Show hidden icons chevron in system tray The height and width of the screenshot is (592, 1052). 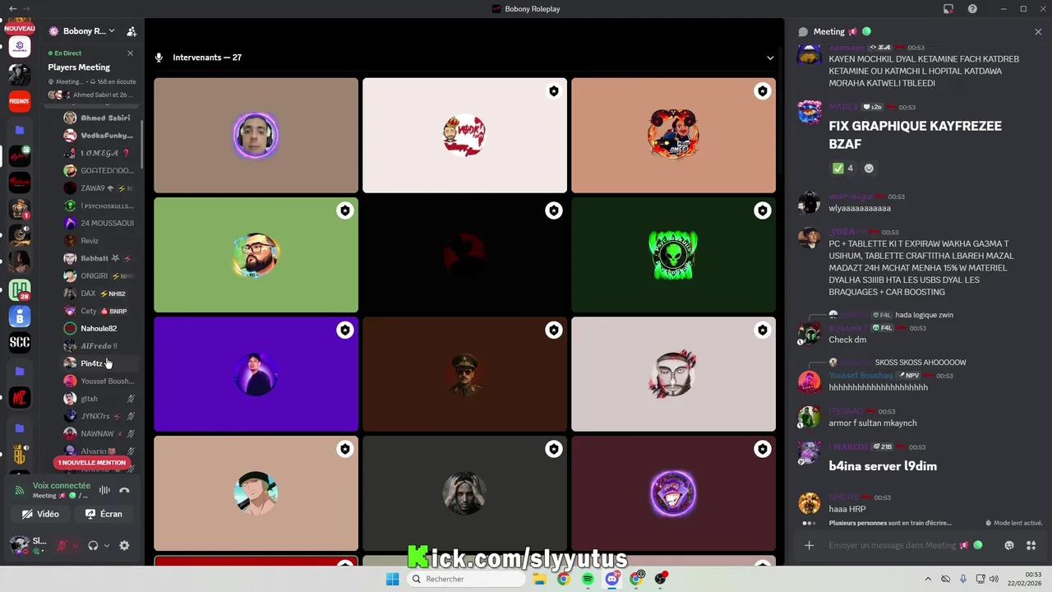pos(928,579)
